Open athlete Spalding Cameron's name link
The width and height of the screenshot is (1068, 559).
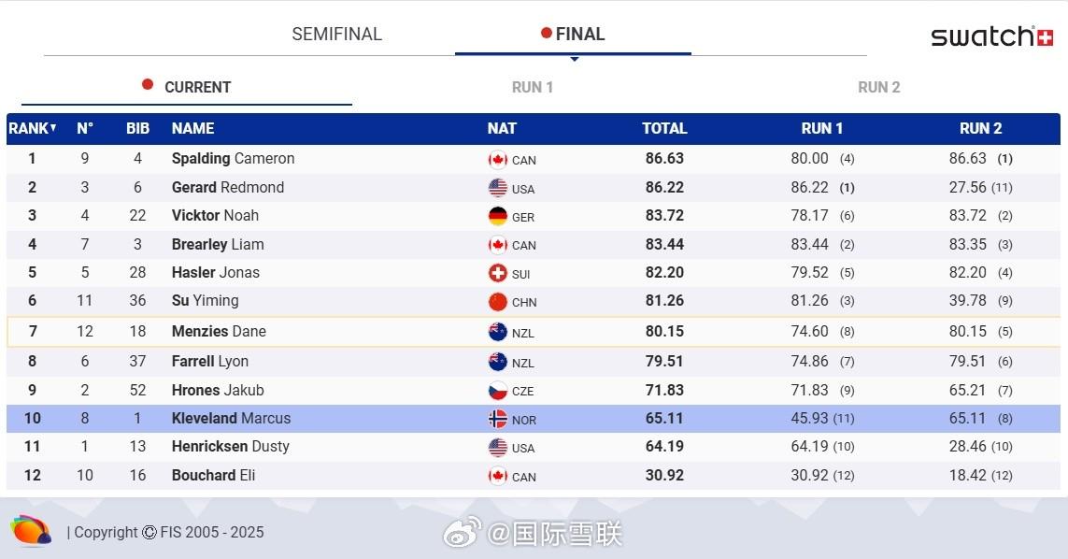(233, 159)
